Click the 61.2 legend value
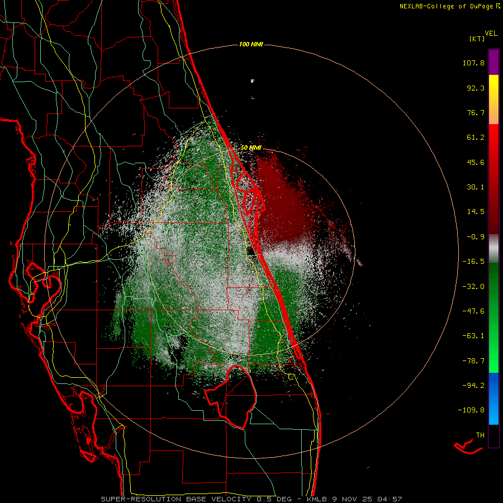This screenshot has height=503, width=503. pyautogui.click(x=476, y=137)
